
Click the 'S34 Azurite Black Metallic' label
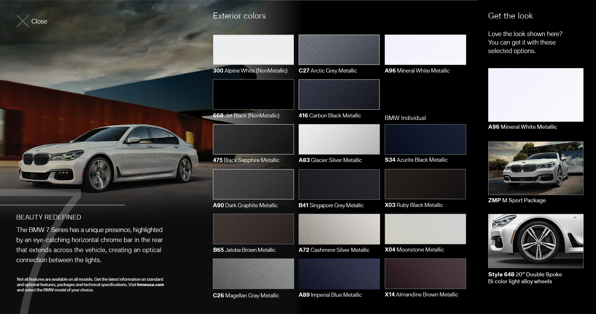click(416, 160)
